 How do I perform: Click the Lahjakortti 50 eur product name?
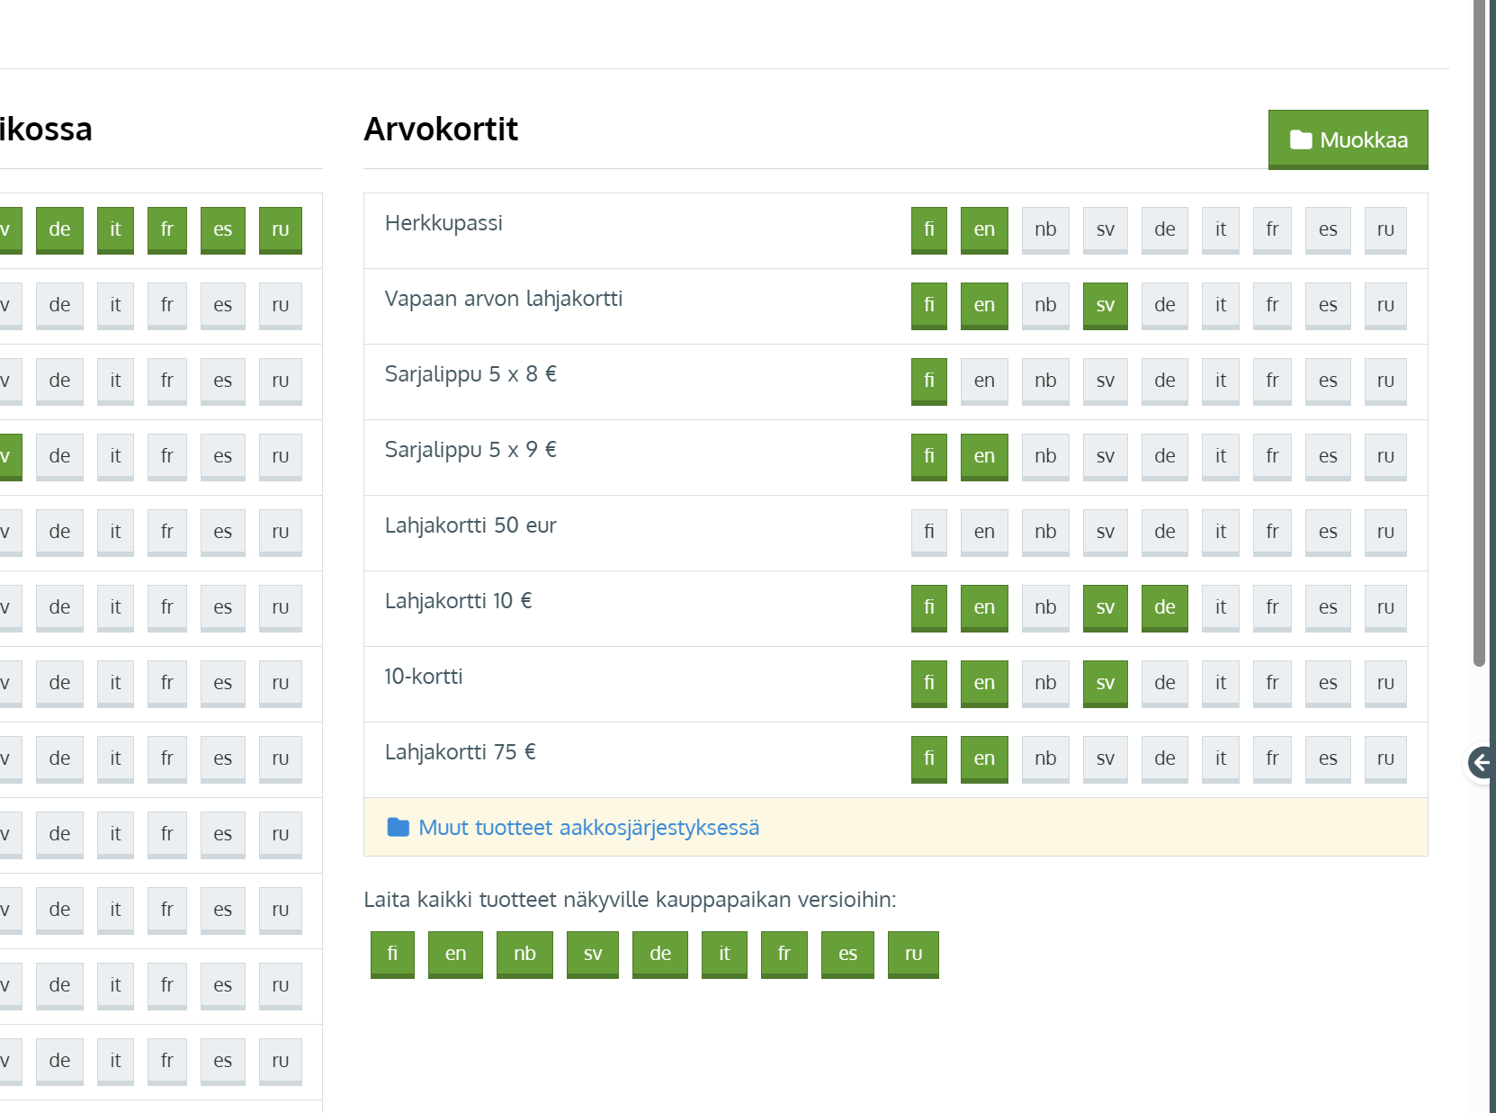(x=470, y=525)
